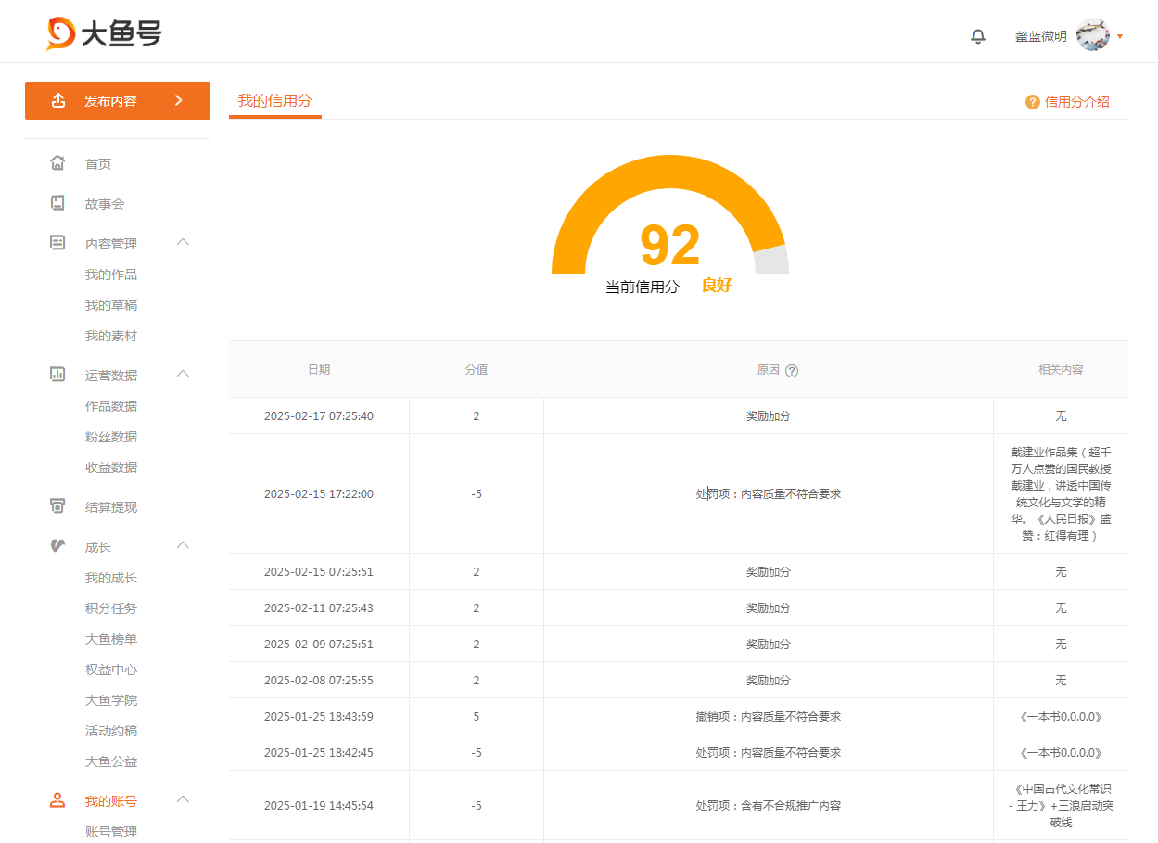Open 积分任务 sidebar item
Image resolution: width=1158 pixels, height=843 pixels.
pyautogui.click(x=111, y=608)
